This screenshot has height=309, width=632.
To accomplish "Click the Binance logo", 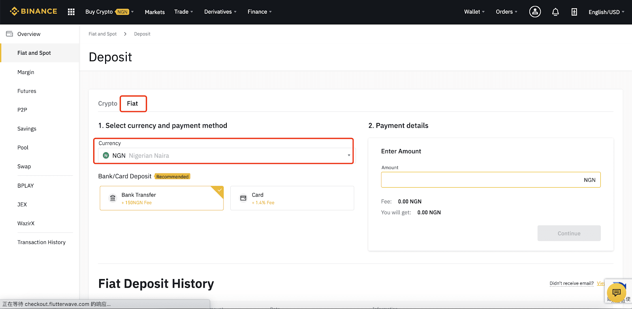I will [x=34, y=11].
